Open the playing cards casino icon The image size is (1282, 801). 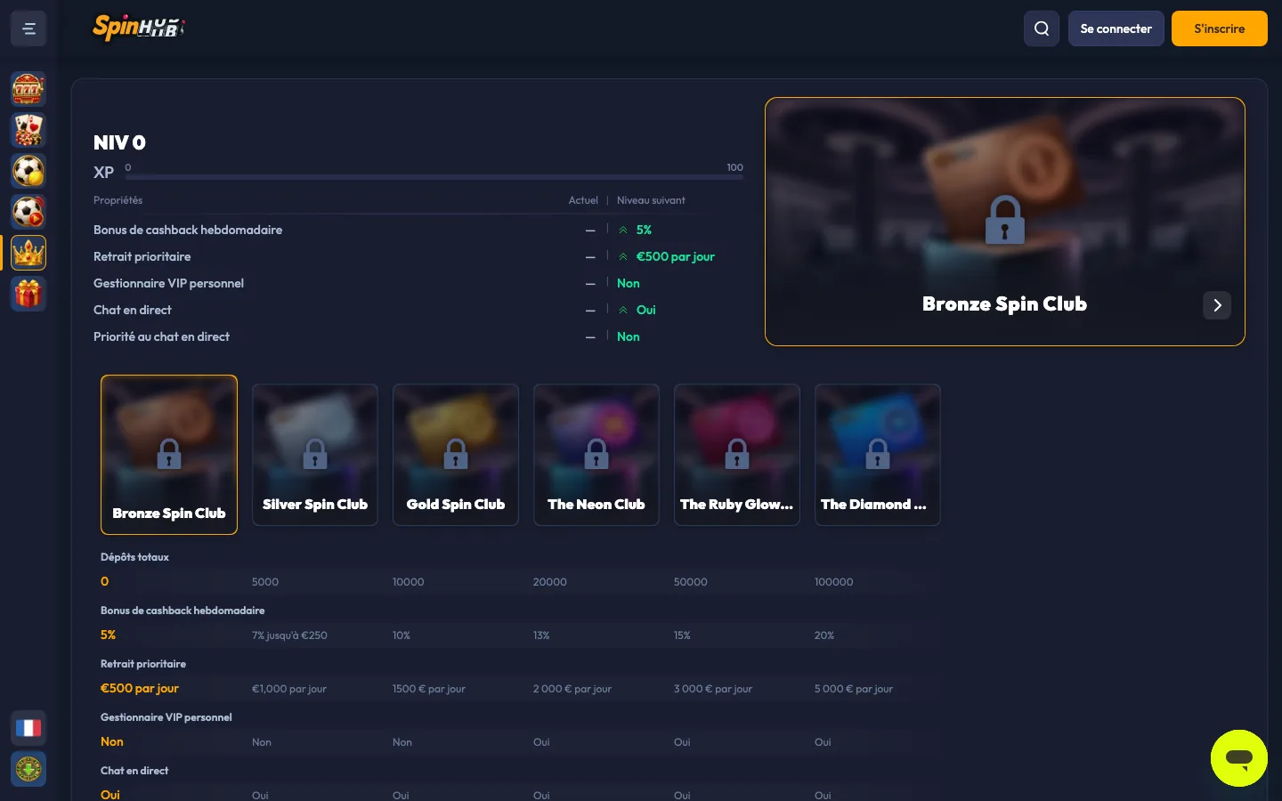pos(28,130)
